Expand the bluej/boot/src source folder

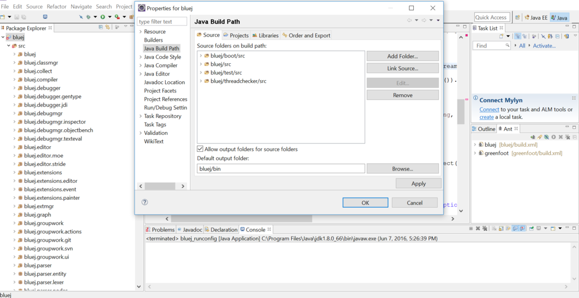pyautogui.click(x=201, y=56)
